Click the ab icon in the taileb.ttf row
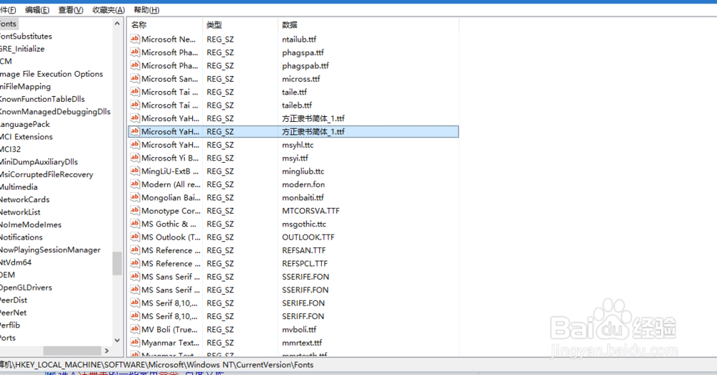Image resolution: width=717 pixels, height=375 pixels. (135, 105)
